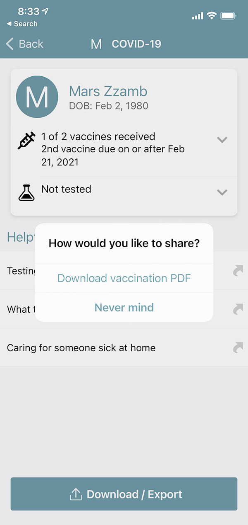248x525 pixels.
Task: Expand the Not tested section chevron
Action: tap(222, 192)
